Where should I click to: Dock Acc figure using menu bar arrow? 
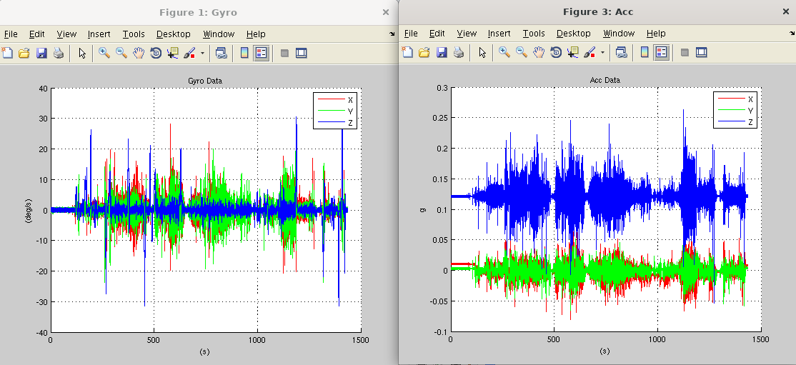coord(792,34)
